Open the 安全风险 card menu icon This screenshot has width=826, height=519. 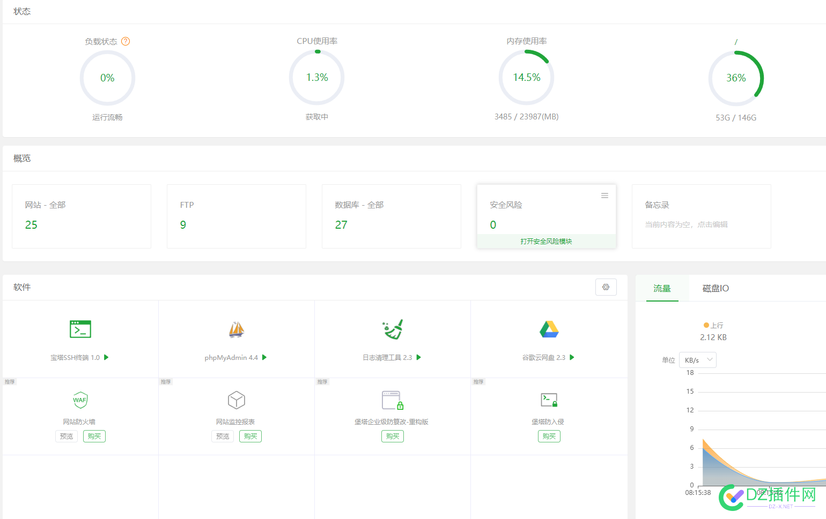pyautogui.click(x=604, y=195)
